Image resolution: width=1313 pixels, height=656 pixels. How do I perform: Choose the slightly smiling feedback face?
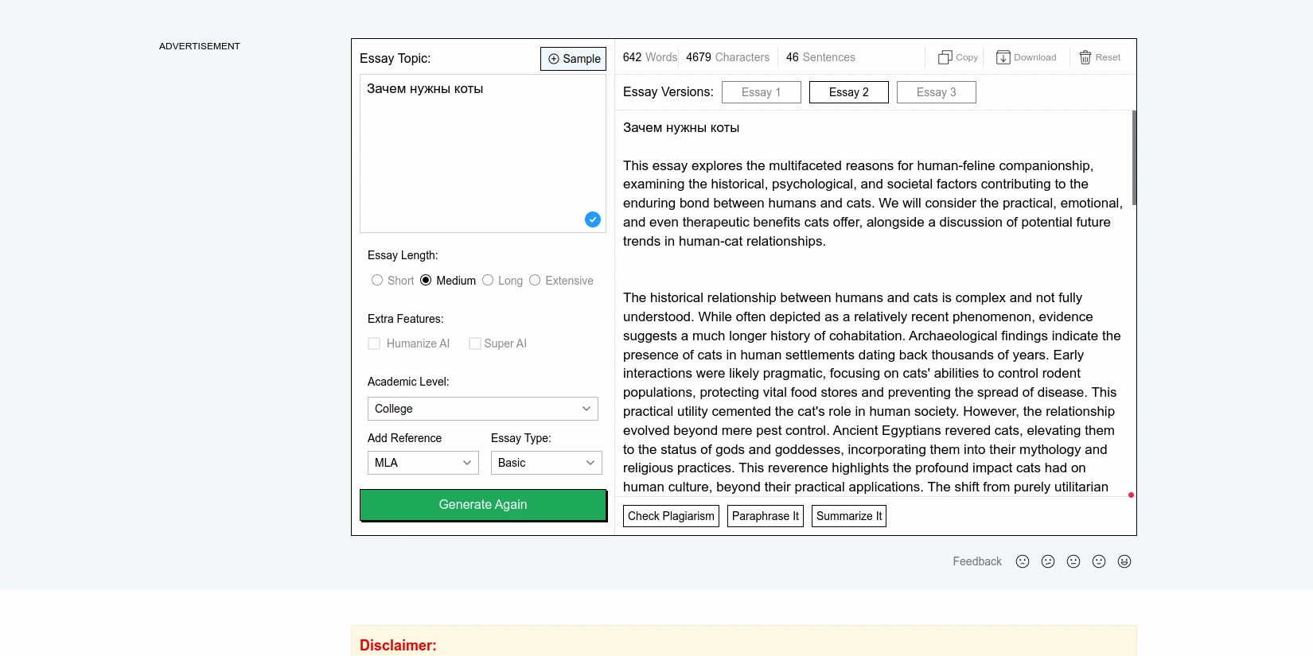click(1099, 561)
